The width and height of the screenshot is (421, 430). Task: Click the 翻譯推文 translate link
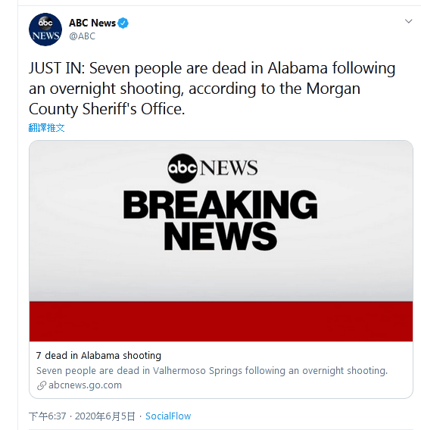pos(47,127)
